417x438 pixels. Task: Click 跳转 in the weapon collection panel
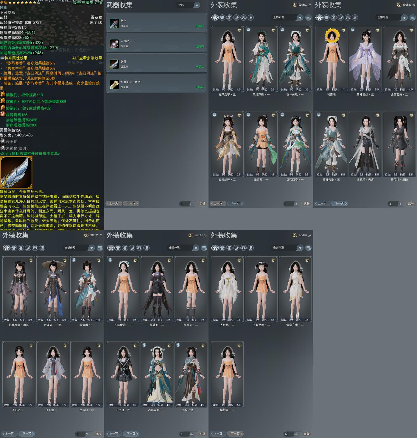(x=203, y=204)
